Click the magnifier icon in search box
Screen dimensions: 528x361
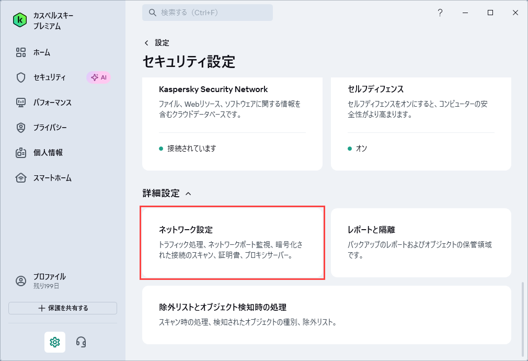pos(153,13)
